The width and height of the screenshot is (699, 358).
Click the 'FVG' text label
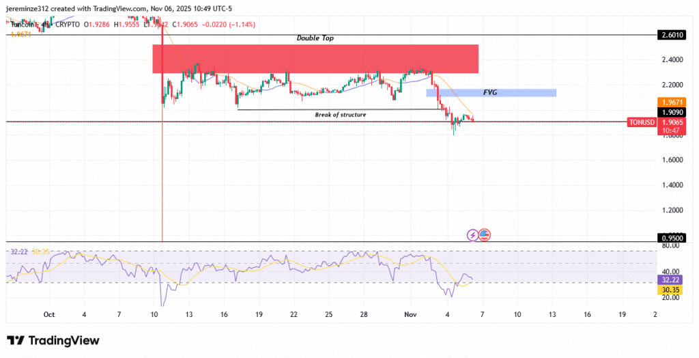click(x=490, y=93)
